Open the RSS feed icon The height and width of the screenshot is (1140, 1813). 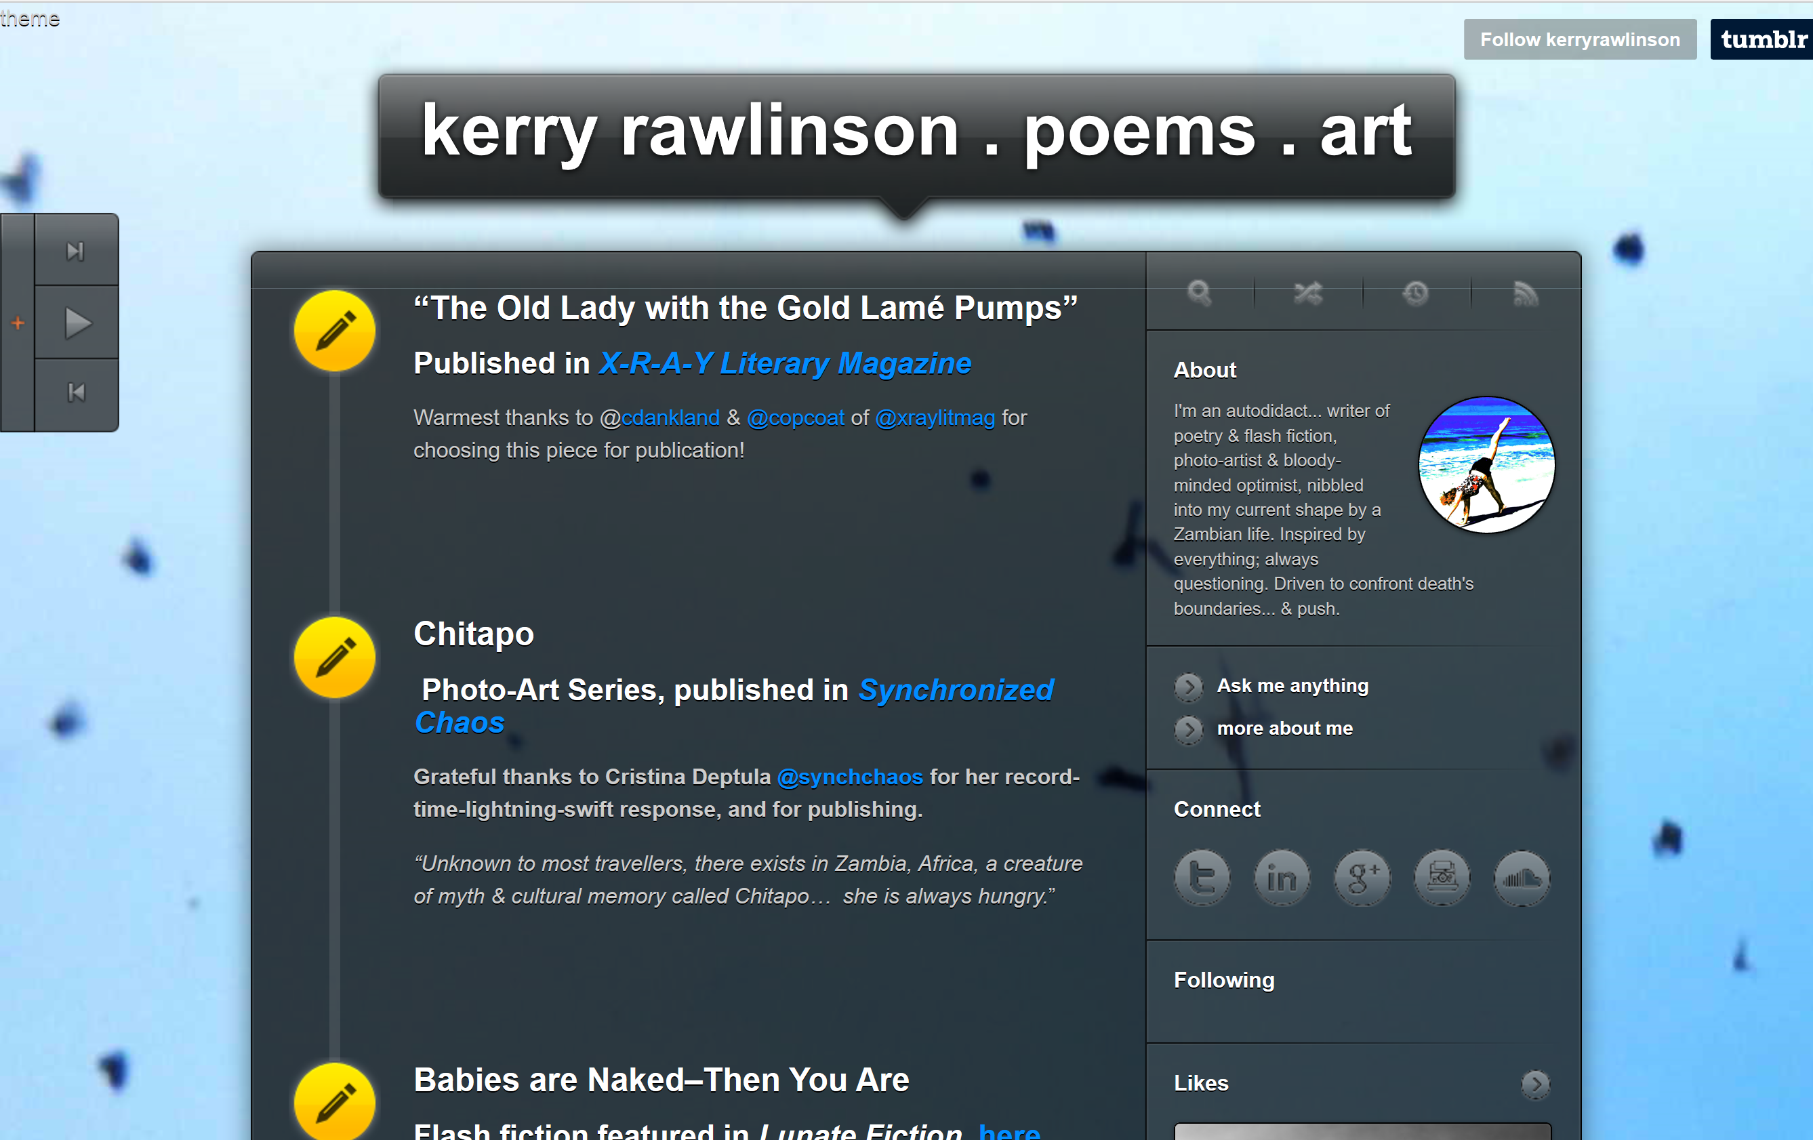coord(1526,293)
